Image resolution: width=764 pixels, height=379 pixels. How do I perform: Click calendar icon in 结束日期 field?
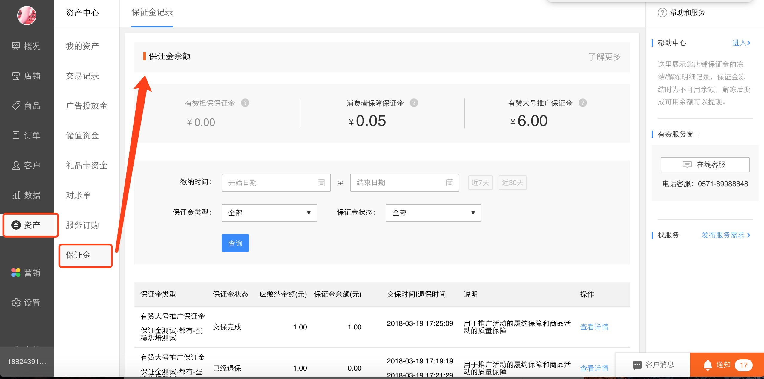[450, 183]
